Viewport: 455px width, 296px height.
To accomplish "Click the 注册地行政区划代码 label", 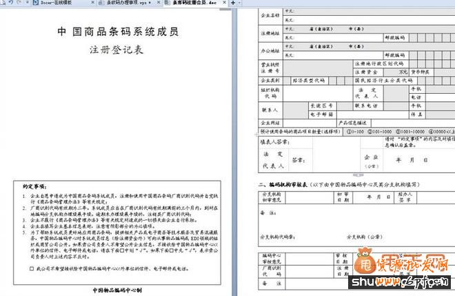I will pos(379,63).
